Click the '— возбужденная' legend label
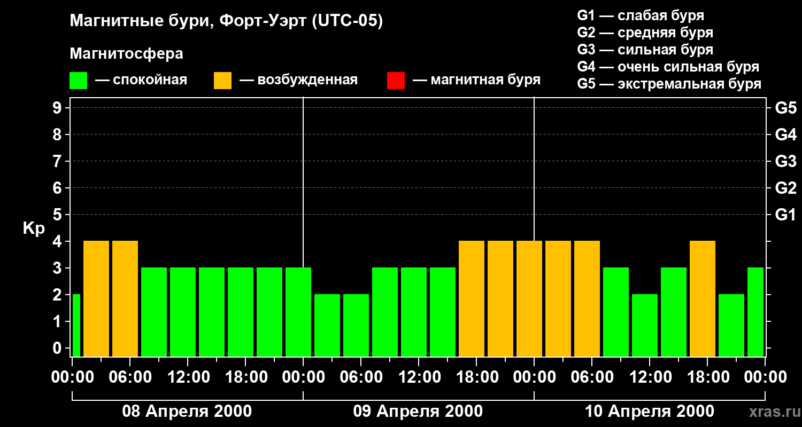The width and height of the screenshot is (802, 427). 298,80
